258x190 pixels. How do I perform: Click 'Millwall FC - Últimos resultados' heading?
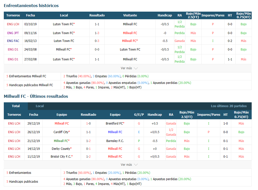click(36, 96)
